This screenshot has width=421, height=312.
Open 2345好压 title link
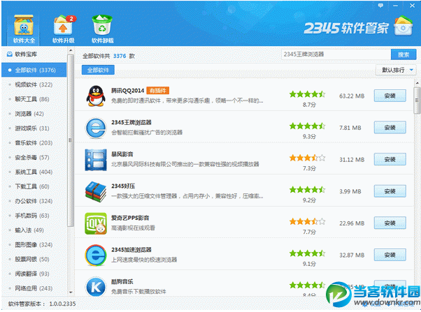[123, 186]
